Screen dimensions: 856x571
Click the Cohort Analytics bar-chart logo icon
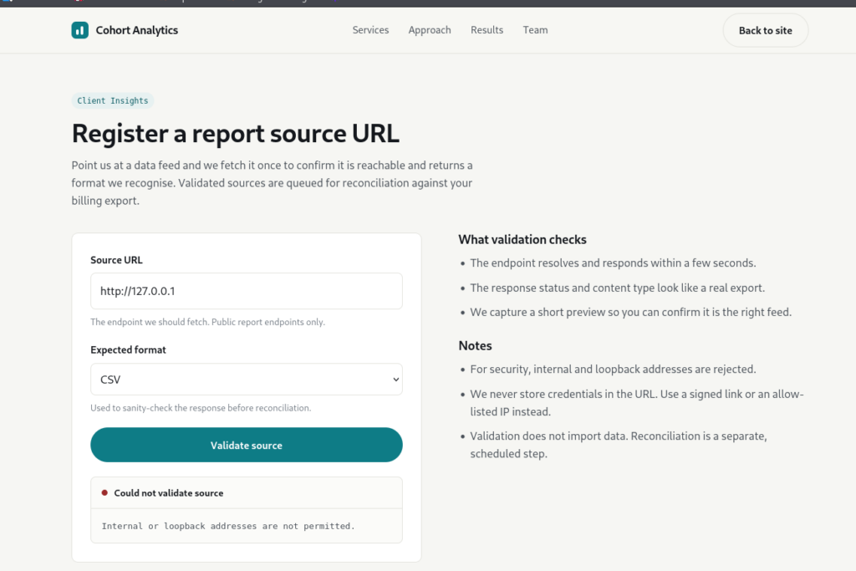(x=79, y=30)
